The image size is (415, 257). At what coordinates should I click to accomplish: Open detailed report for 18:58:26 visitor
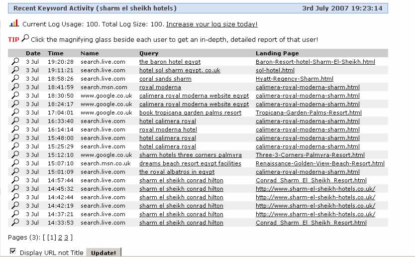tap(15, 78)
